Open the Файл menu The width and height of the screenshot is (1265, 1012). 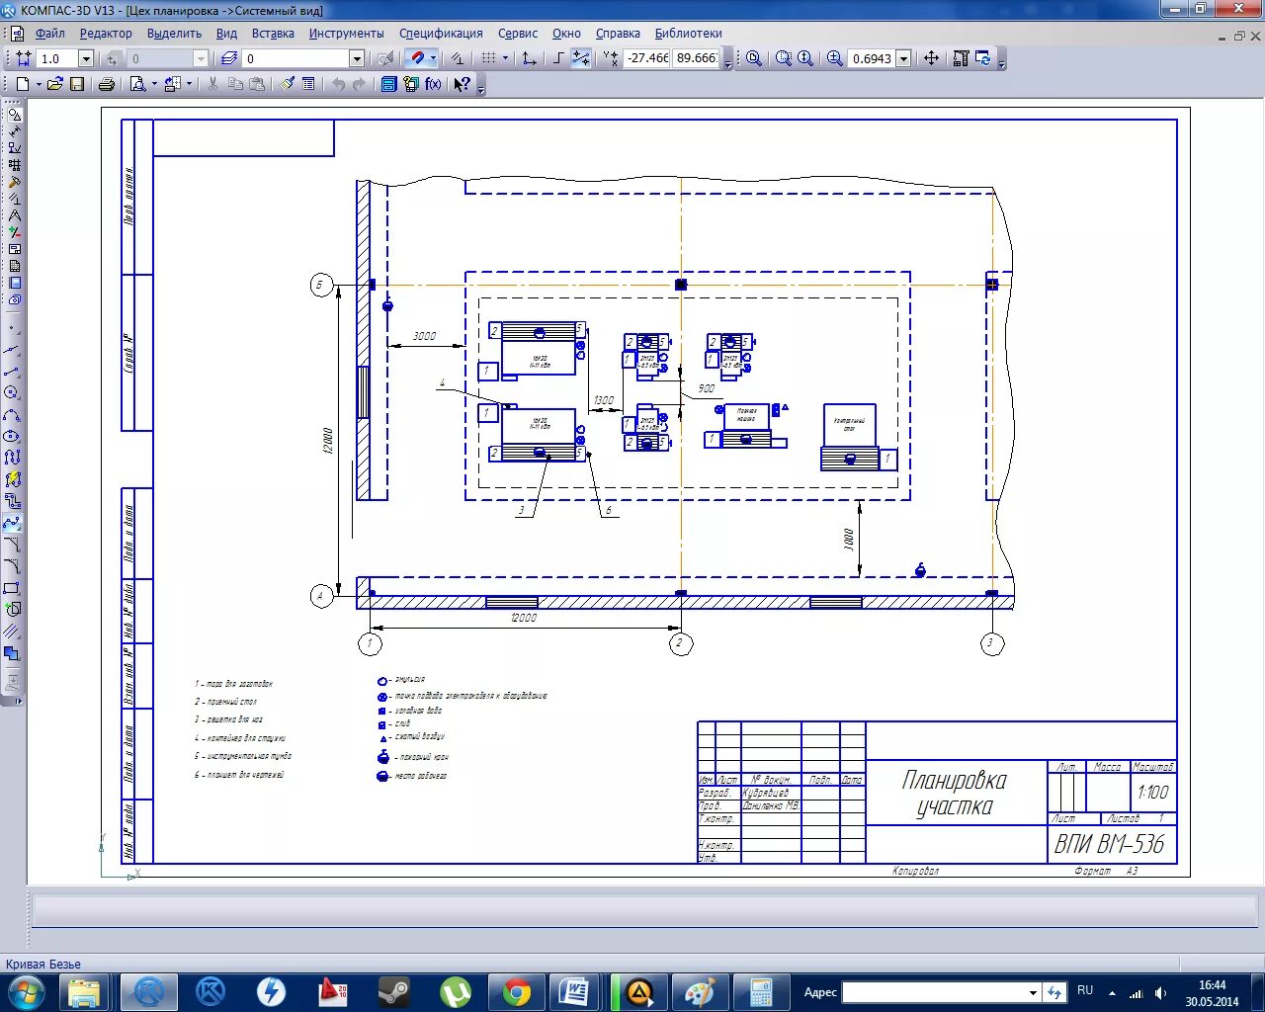tap(49, 33)
